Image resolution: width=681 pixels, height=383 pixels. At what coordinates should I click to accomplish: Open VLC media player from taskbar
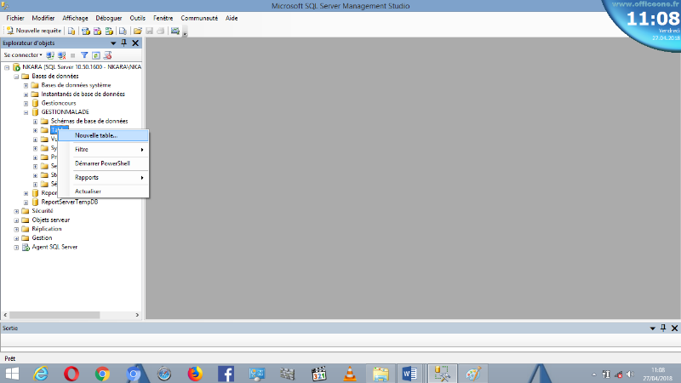pos(350,374)
